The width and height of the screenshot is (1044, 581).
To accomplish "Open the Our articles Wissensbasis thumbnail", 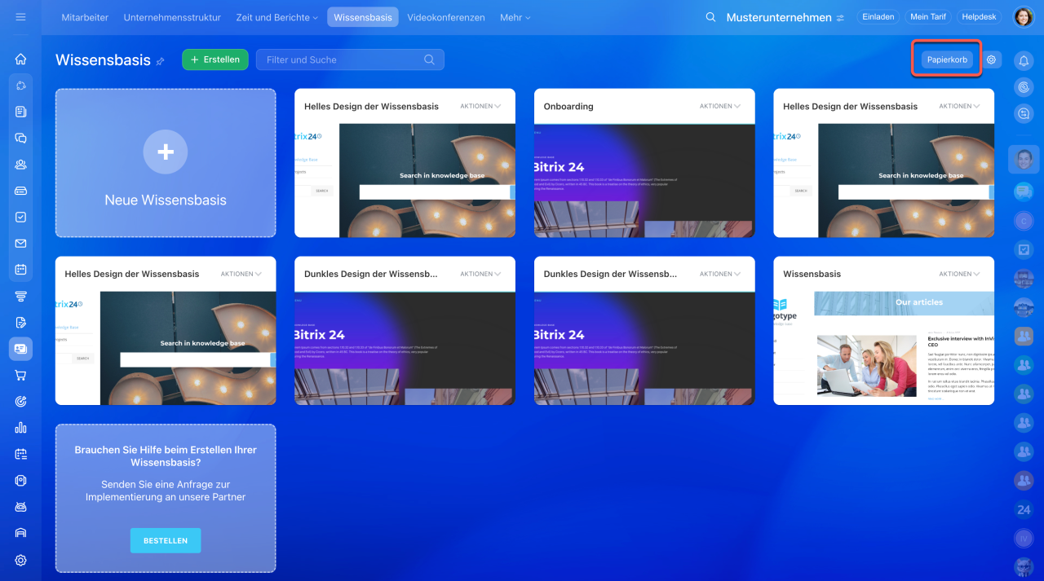I will (x=884, y=348).
